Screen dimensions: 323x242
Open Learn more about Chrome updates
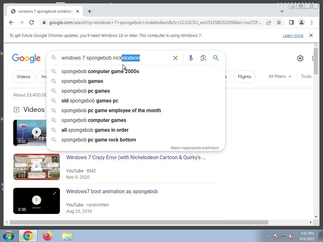(293, 35)
